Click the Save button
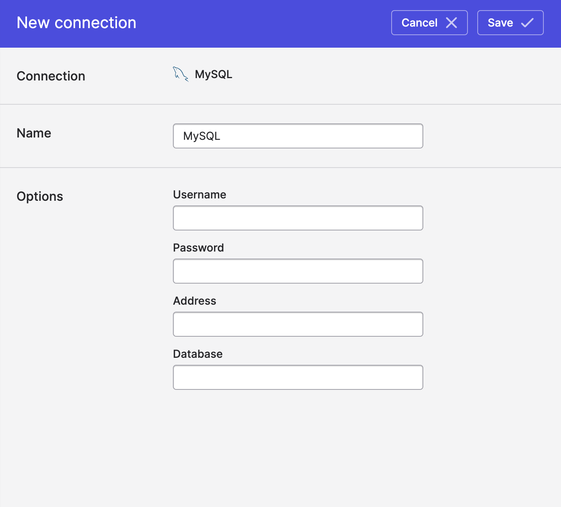 click(510, 23)
